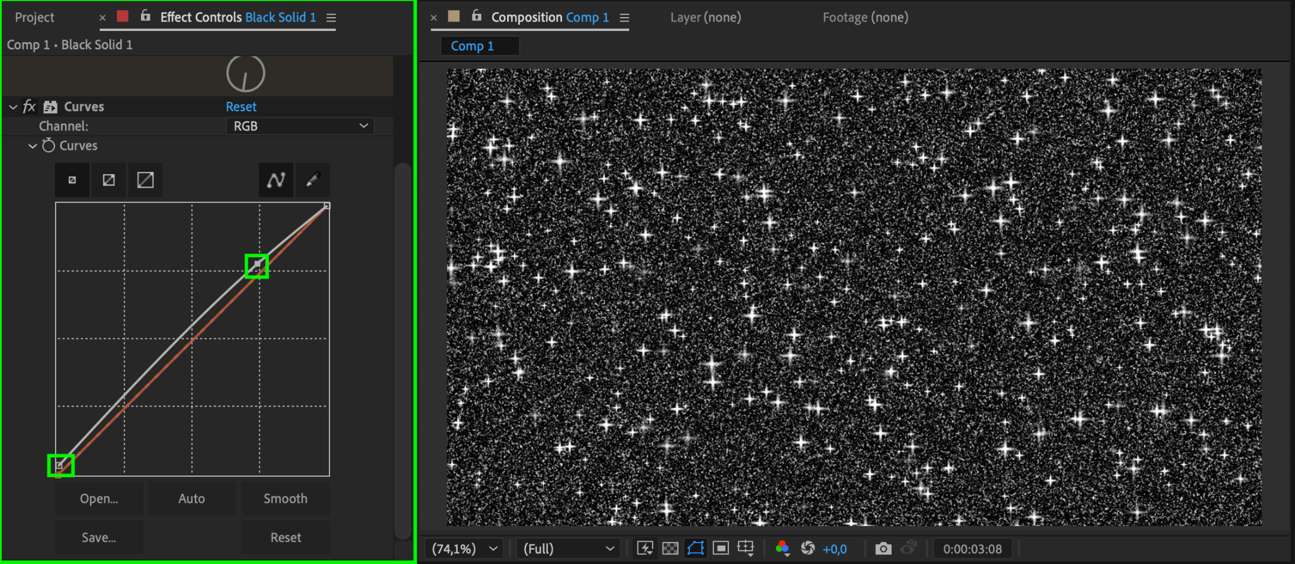Open the resolution Full dropdown

coord(568,549)
